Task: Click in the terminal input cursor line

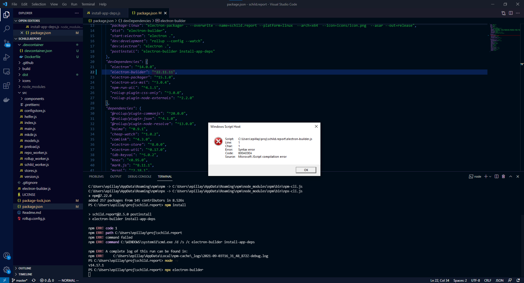Action: (x=89, y=275)
